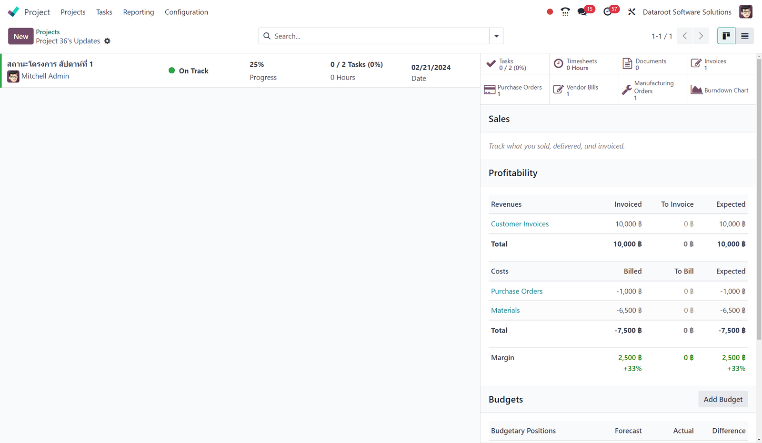Open Manufacturing Orders stat button
The image size is (762, 443).
click(652, 90)
